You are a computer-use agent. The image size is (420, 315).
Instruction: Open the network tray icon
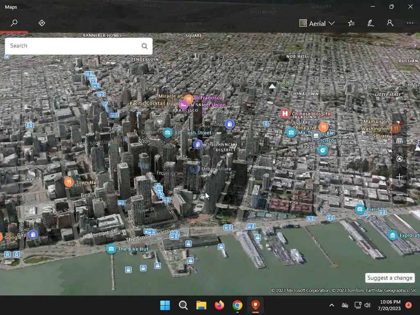click(x=358, y=305)
